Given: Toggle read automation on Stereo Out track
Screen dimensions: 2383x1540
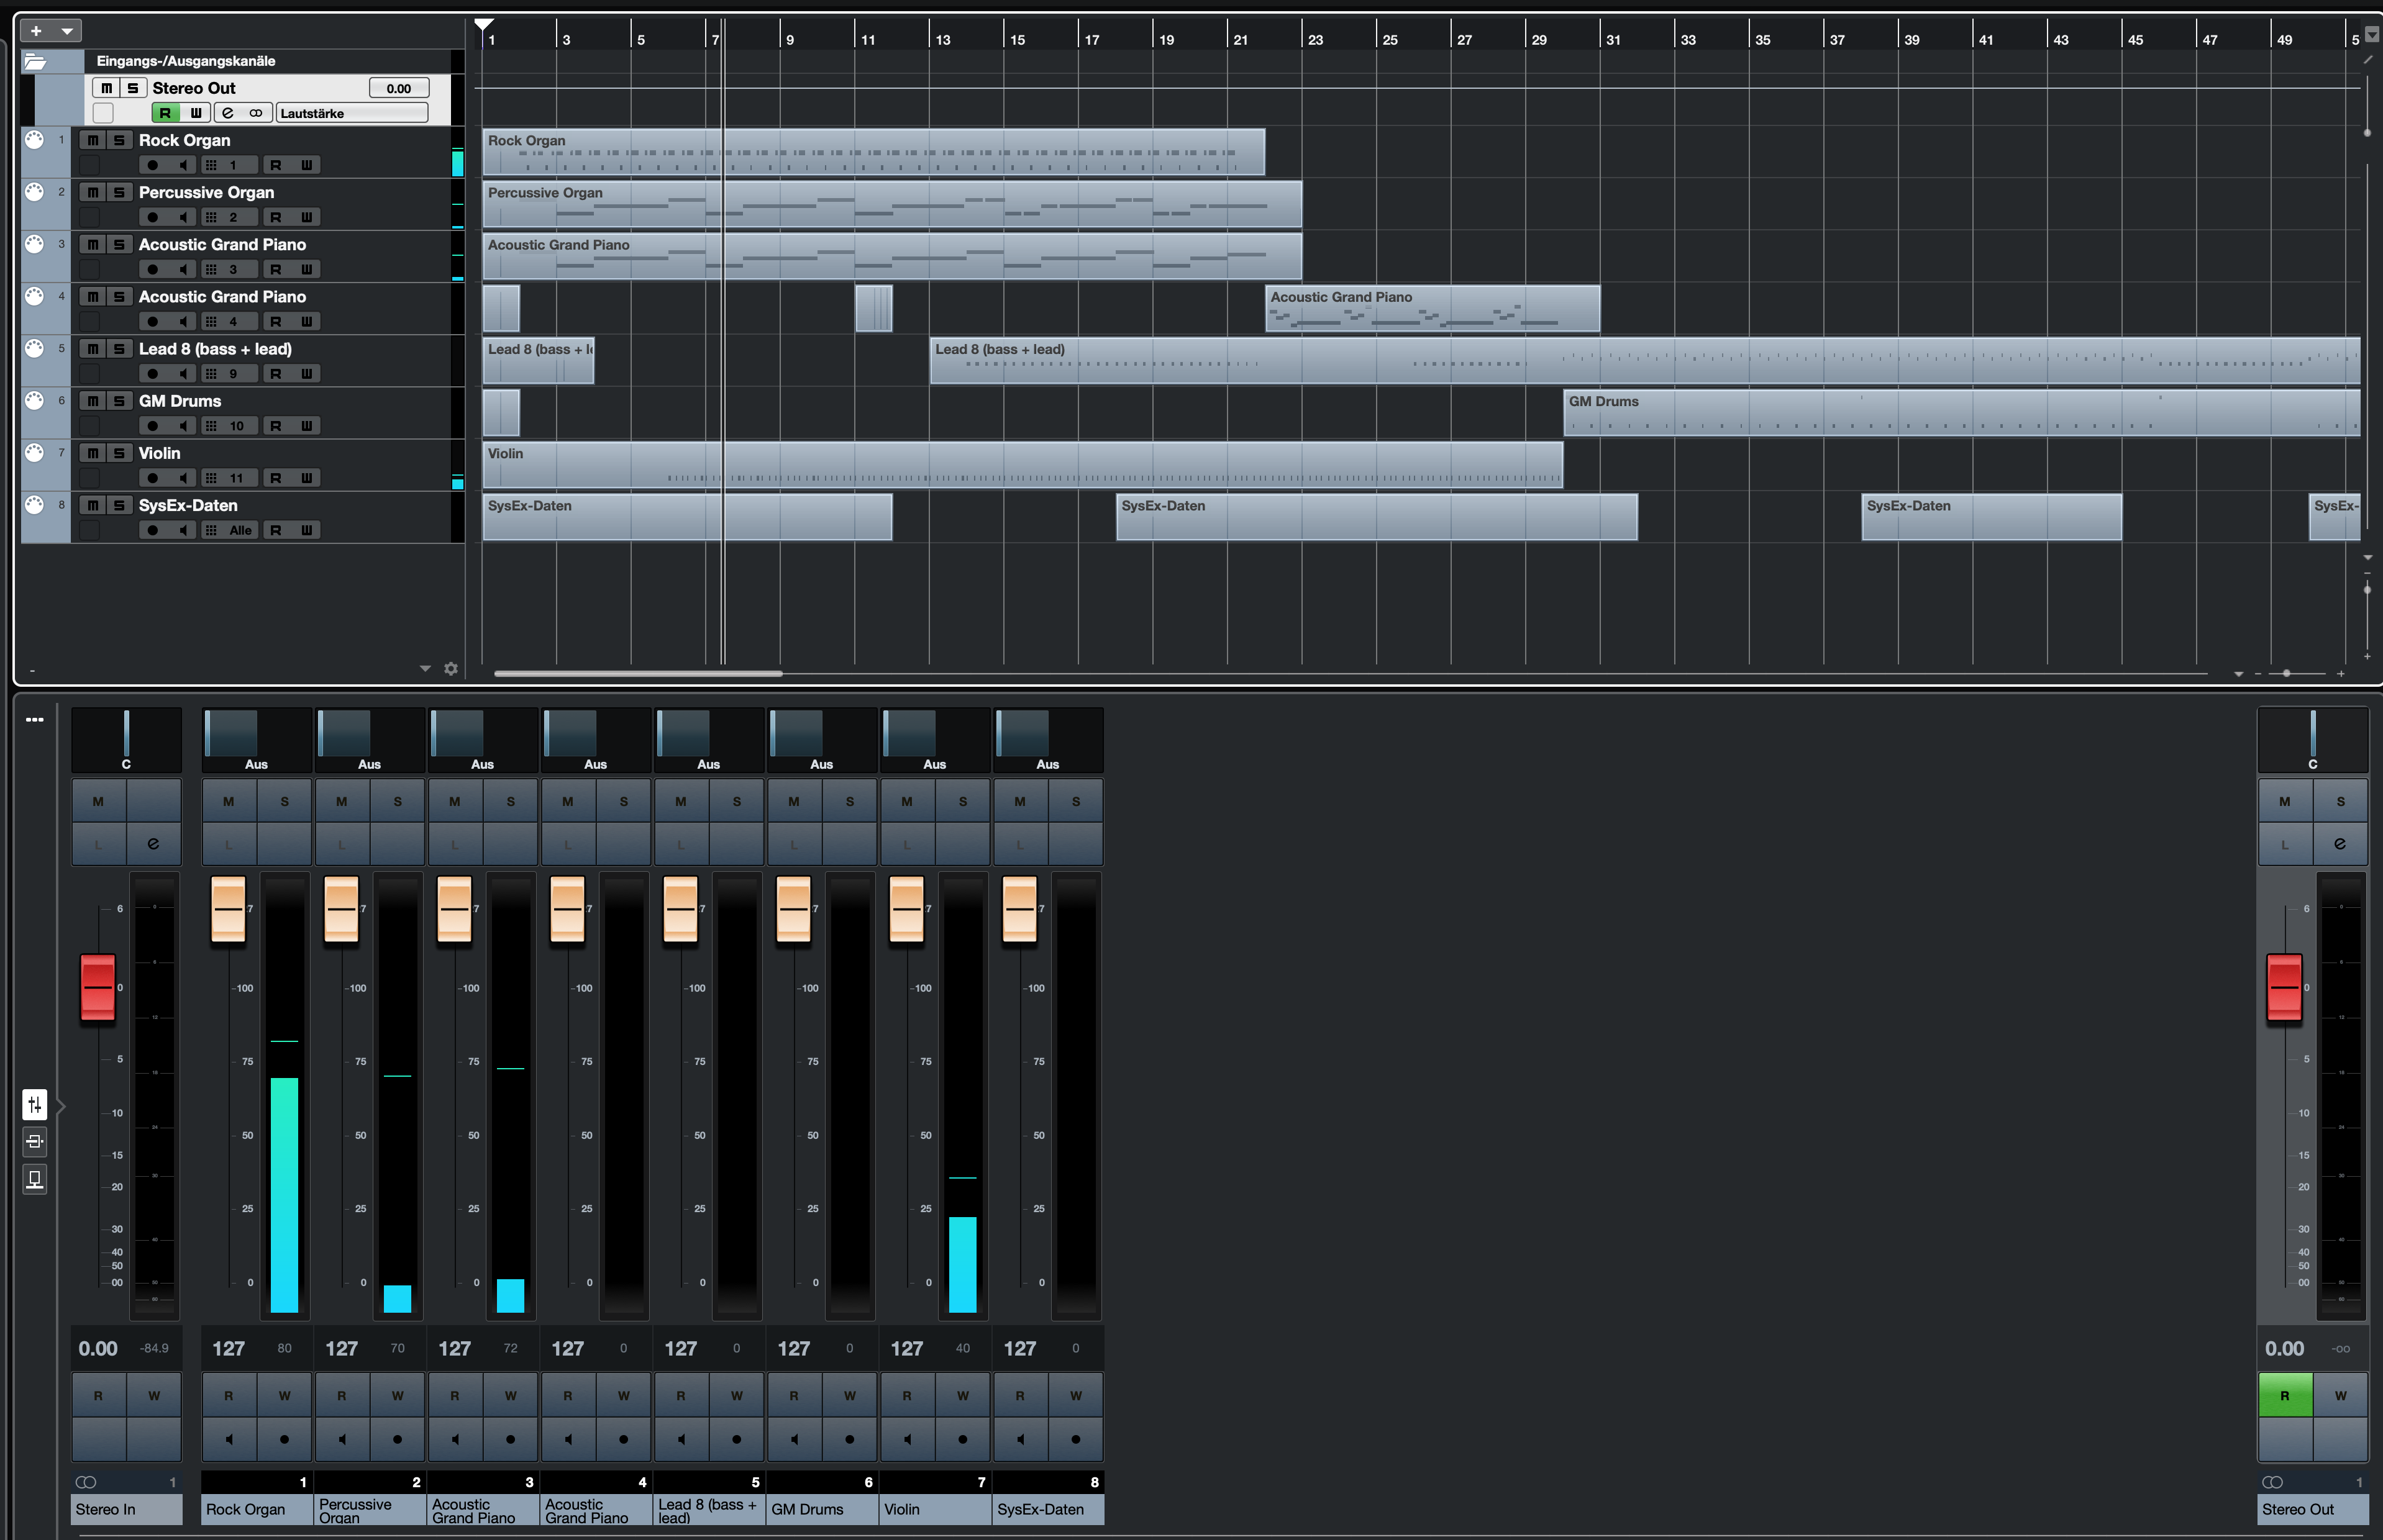Looking at the screenshot, I should 165,113.
